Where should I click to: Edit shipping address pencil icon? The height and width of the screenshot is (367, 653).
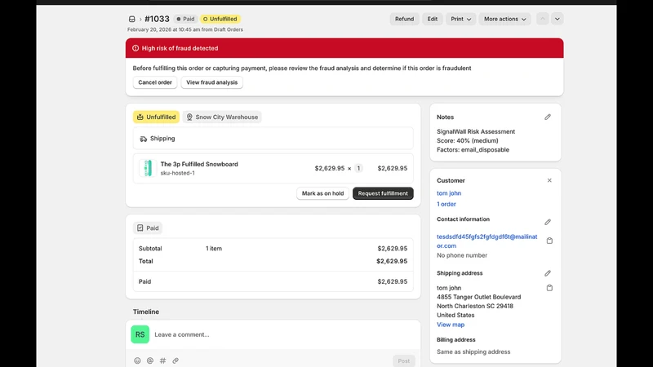pos(548,273)
